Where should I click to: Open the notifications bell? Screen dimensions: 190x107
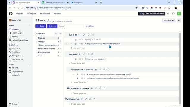[x=168, y=14]
